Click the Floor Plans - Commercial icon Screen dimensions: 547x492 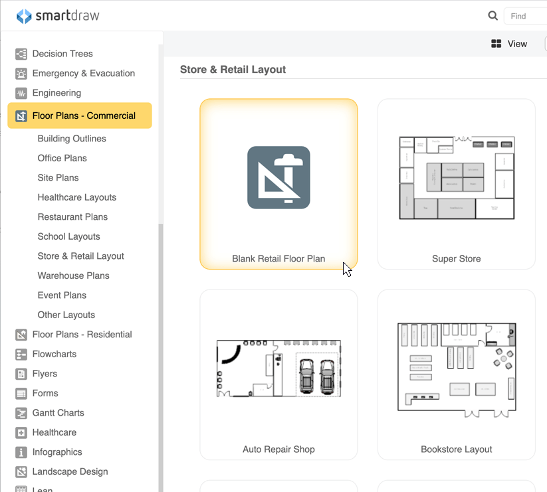[21, 116]
